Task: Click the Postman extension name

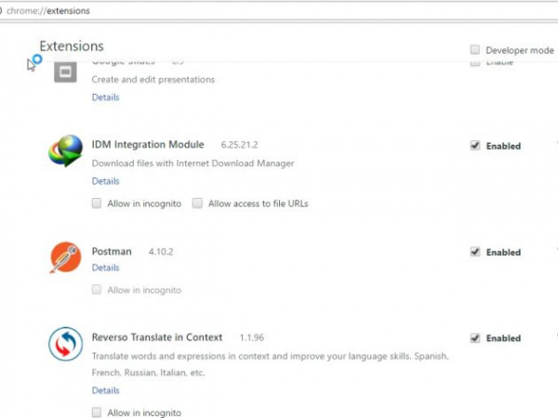Action: (112, 252)
